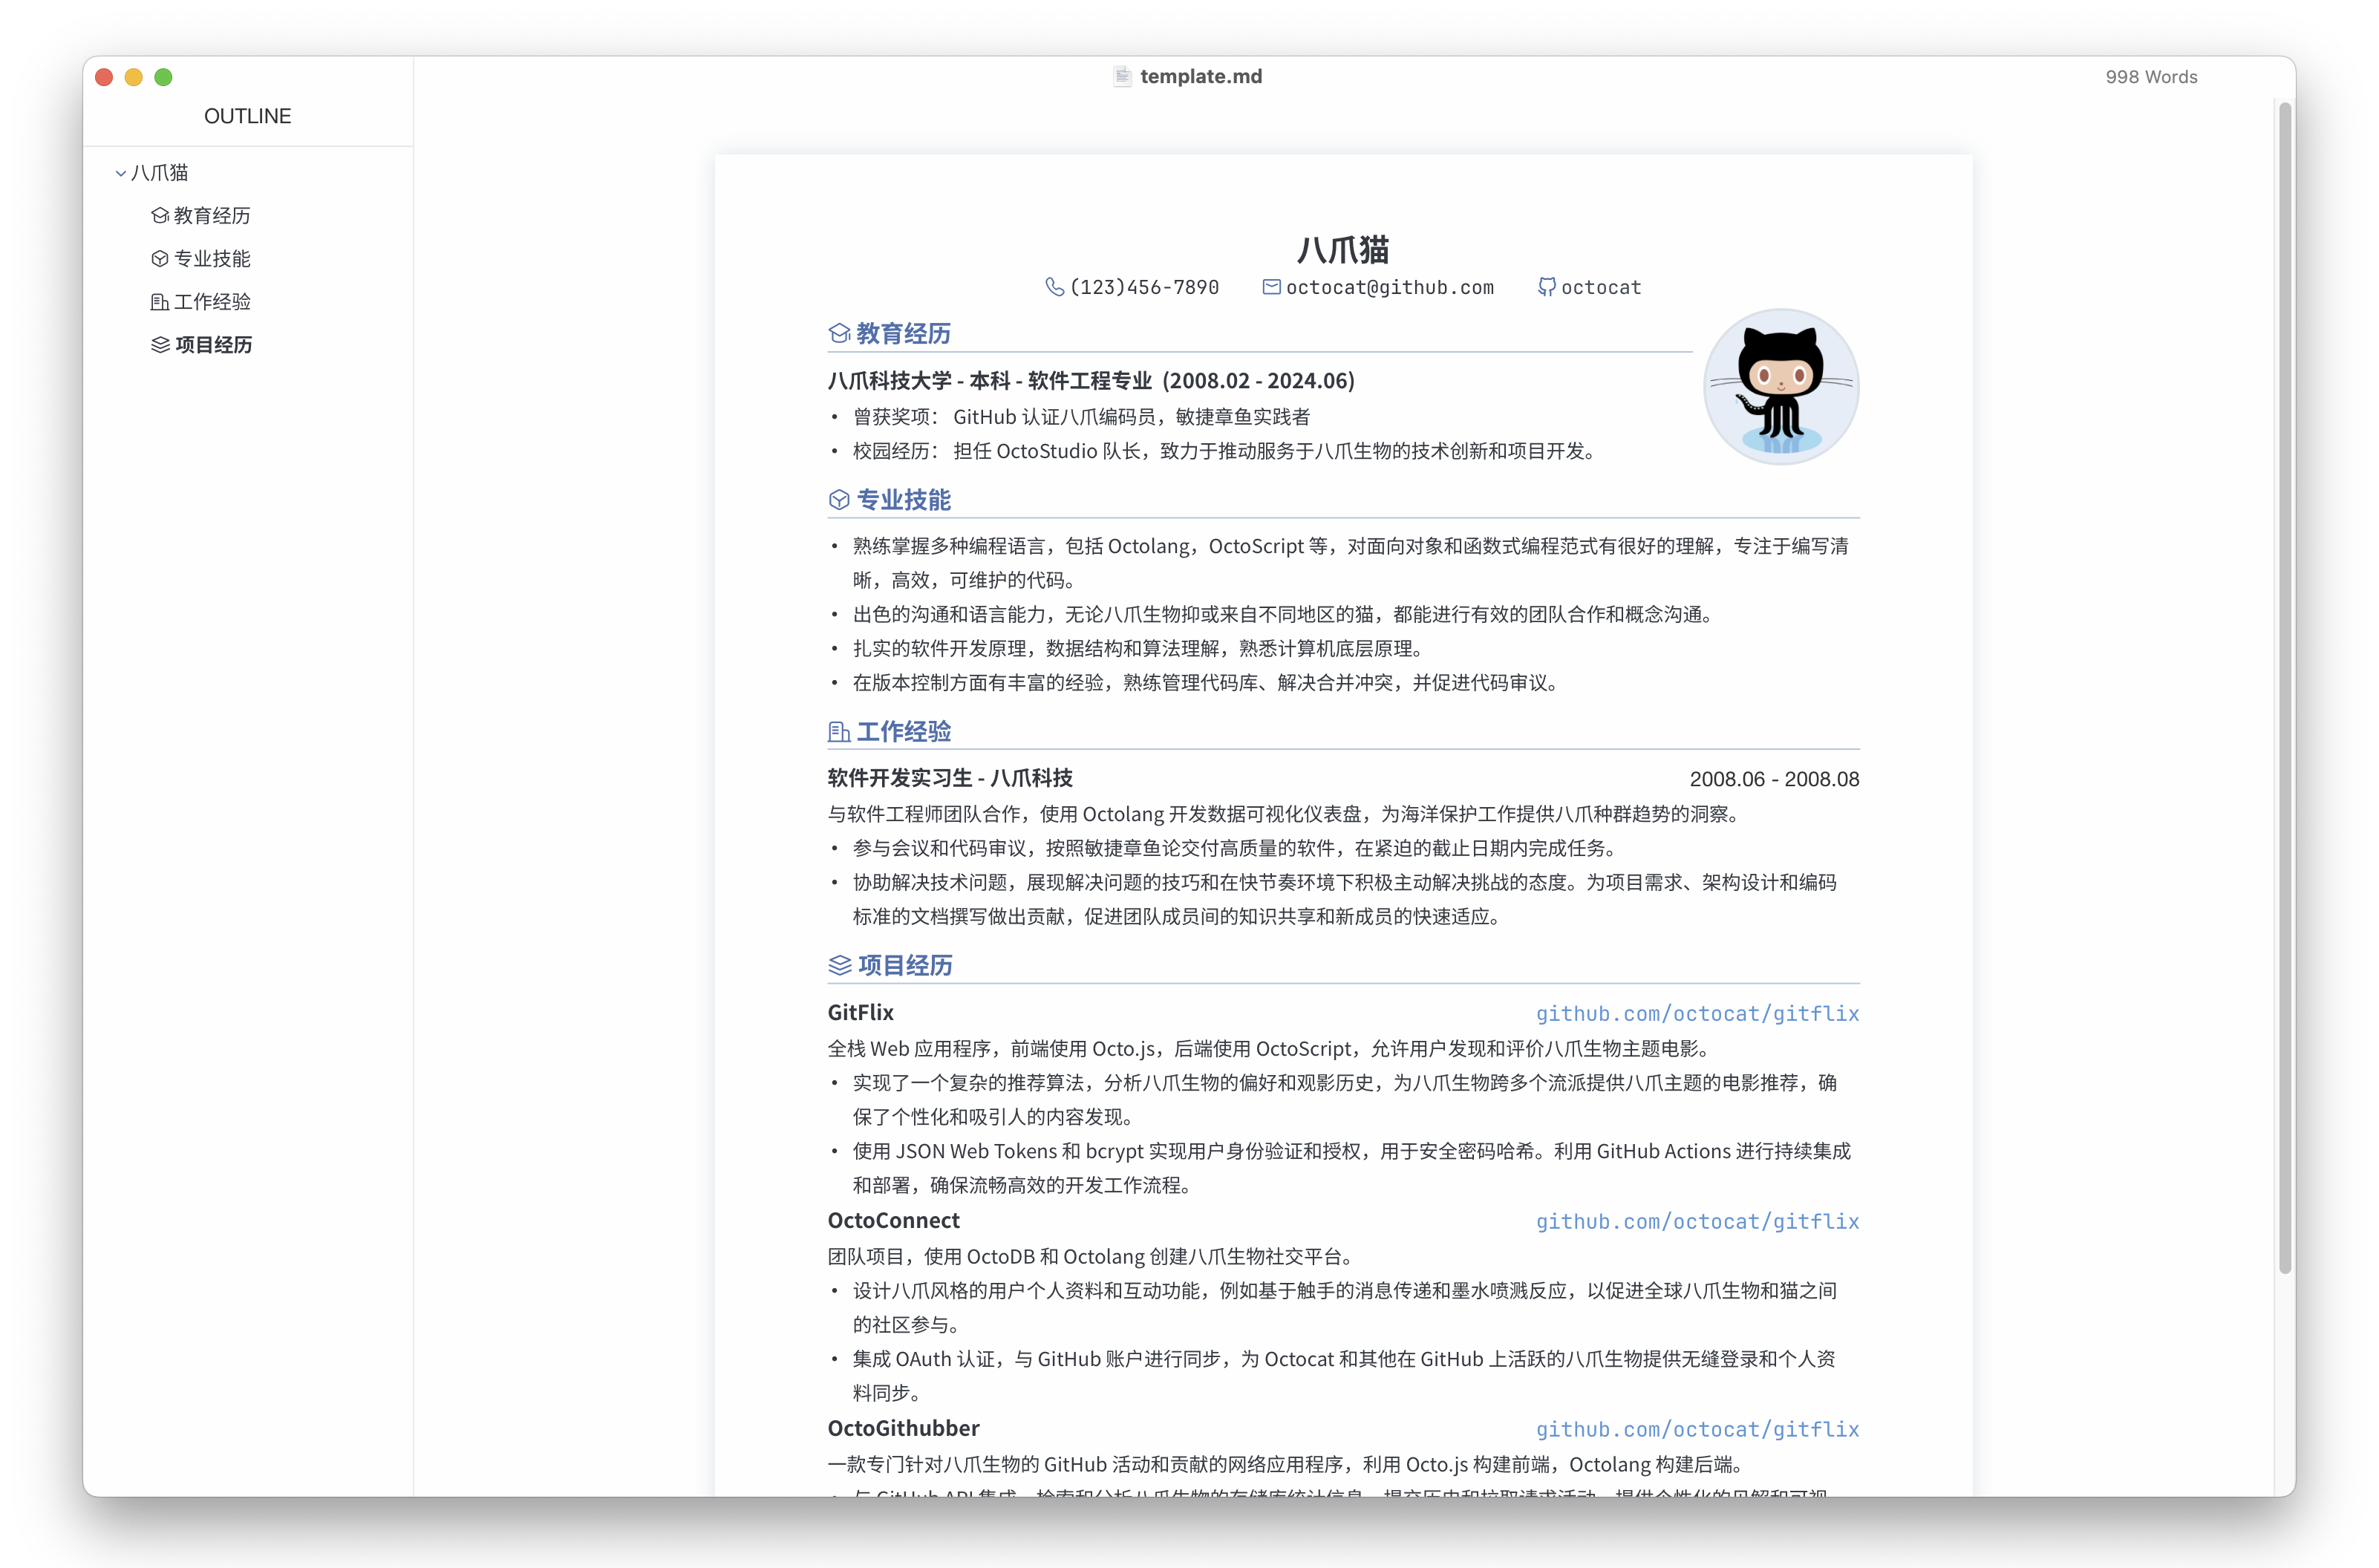Click the document icon next to template.md title

tap(1122, 76)
